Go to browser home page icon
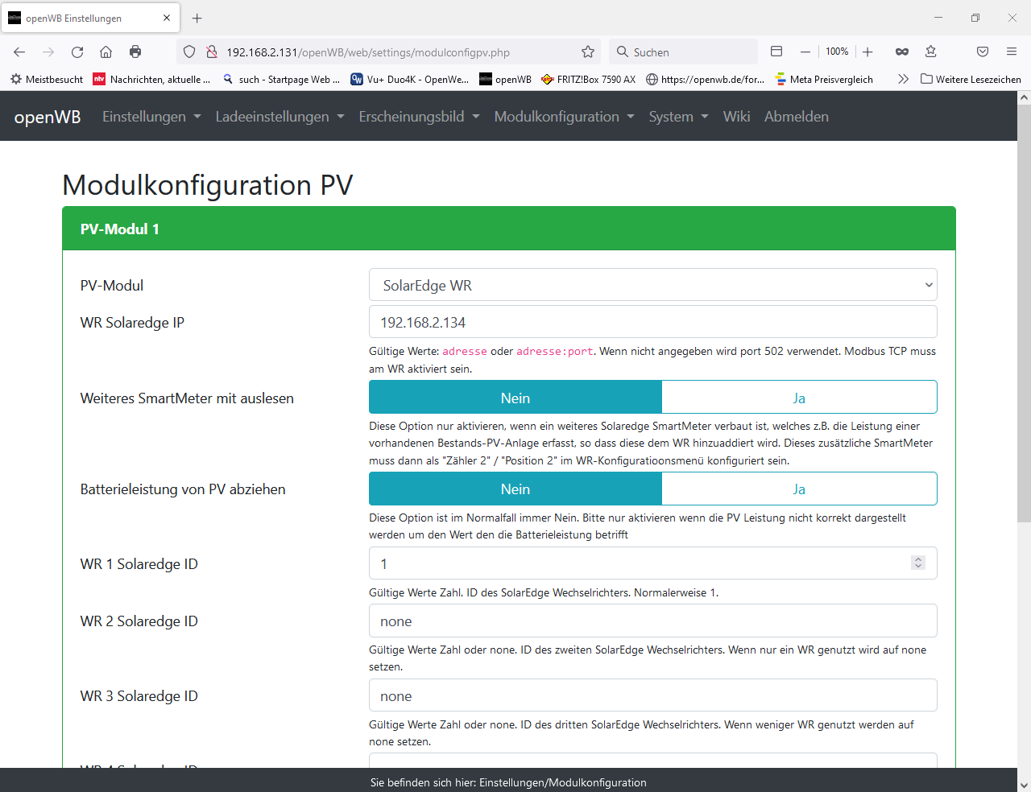 (x=106, y=52)
